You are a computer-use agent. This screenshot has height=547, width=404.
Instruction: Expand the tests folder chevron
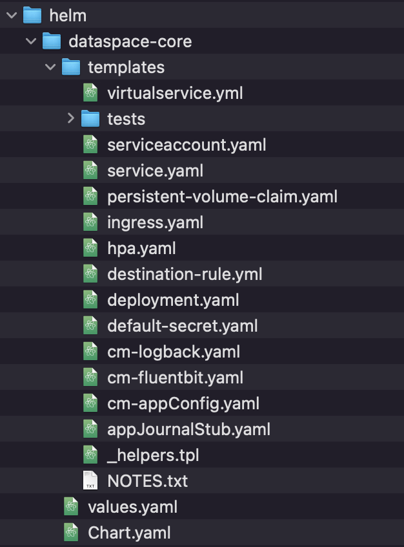71,119
